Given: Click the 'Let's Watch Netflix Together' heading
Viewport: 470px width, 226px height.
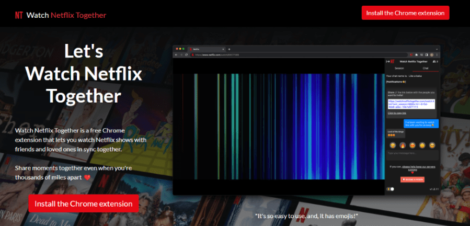Looking at the screenshot, I should 84,74.
